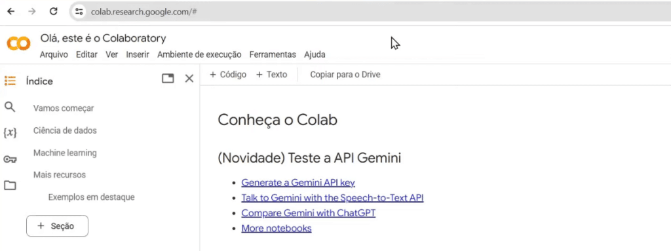Screen dimensions: 671x251
Task: View site information icon in address bar
Action: (x=79, y=12)
